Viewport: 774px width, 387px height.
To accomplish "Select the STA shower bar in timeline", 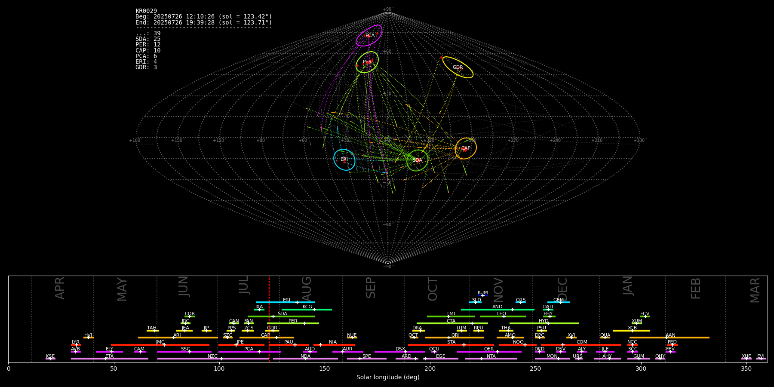I will [451, 344].
